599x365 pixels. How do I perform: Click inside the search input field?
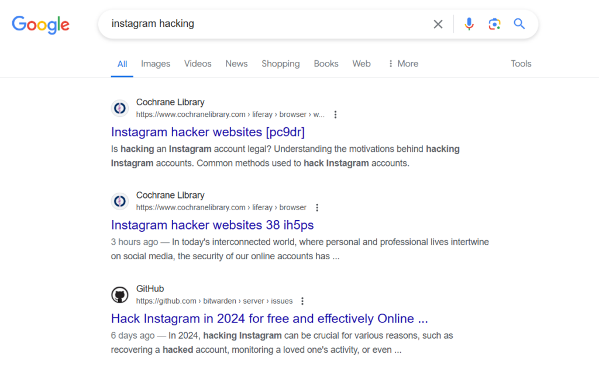click(x=263, y=24)
